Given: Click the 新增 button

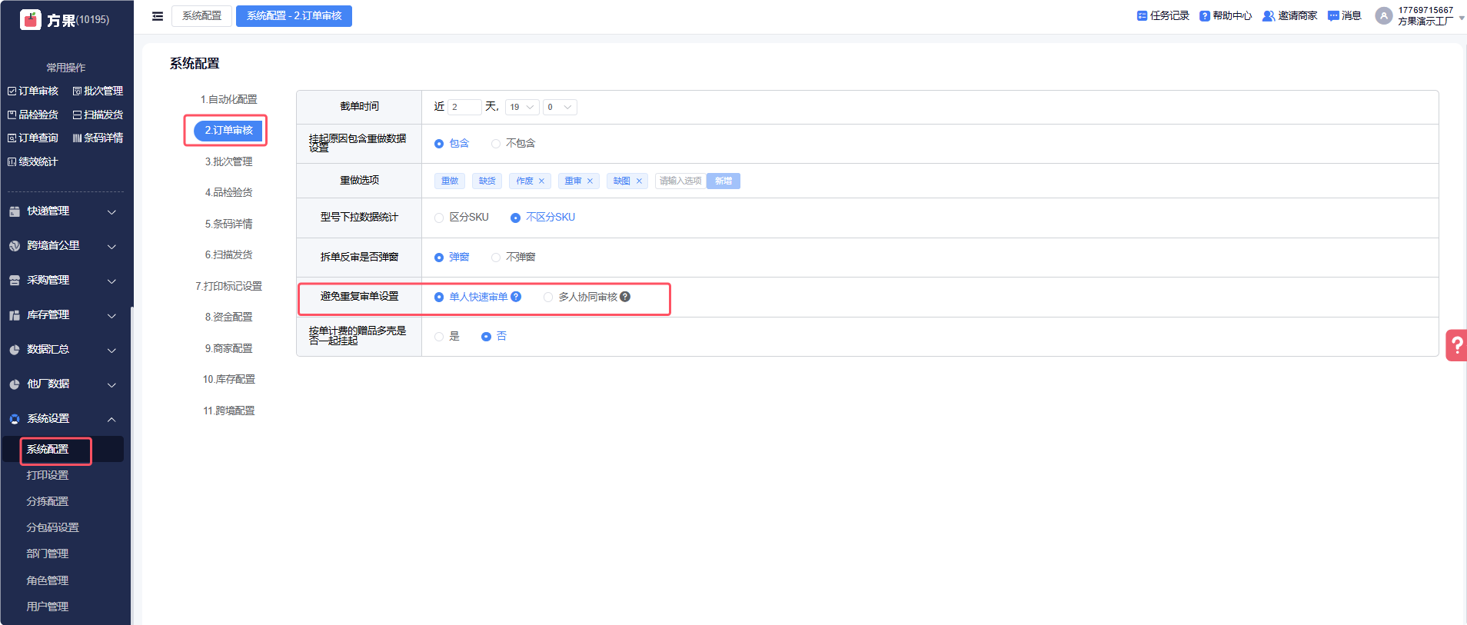Looking at the screenshot, I should pos(724,181).
